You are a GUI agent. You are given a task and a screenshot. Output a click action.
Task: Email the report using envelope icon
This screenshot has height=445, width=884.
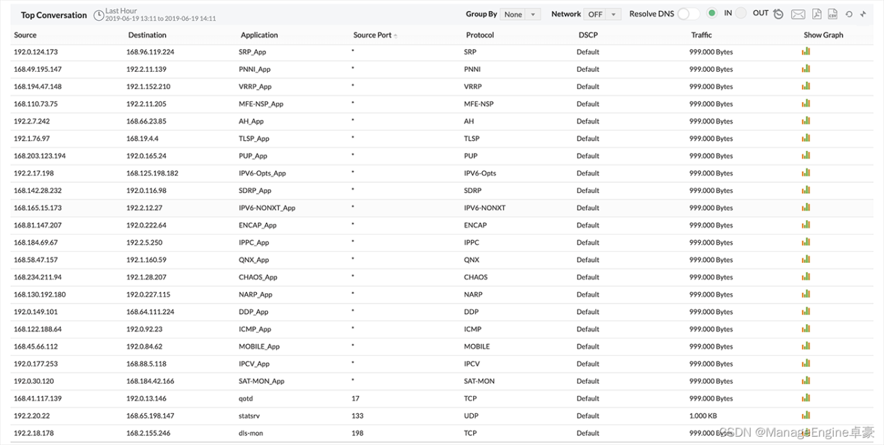(798, 14)
